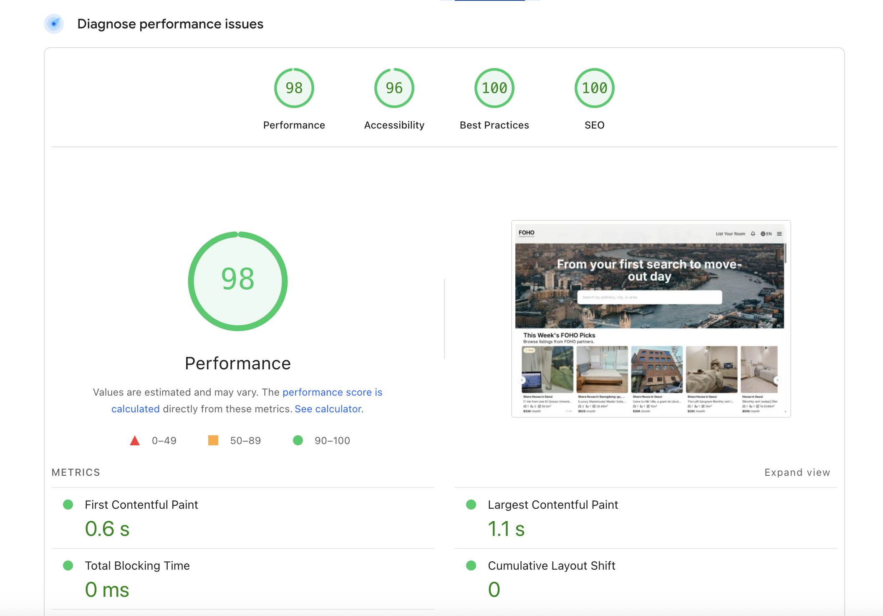Open the Total Blocking Time metric
883x616 pixels.
137,566
